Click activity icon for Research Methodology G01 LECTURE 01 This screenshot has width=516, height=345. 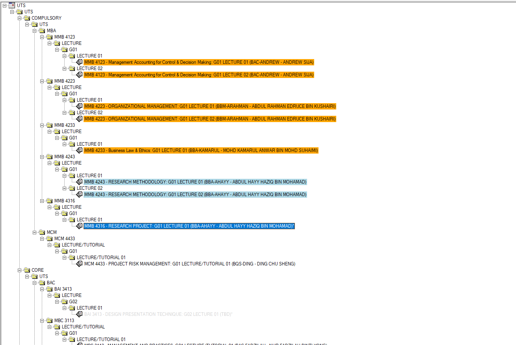point(80,182)
